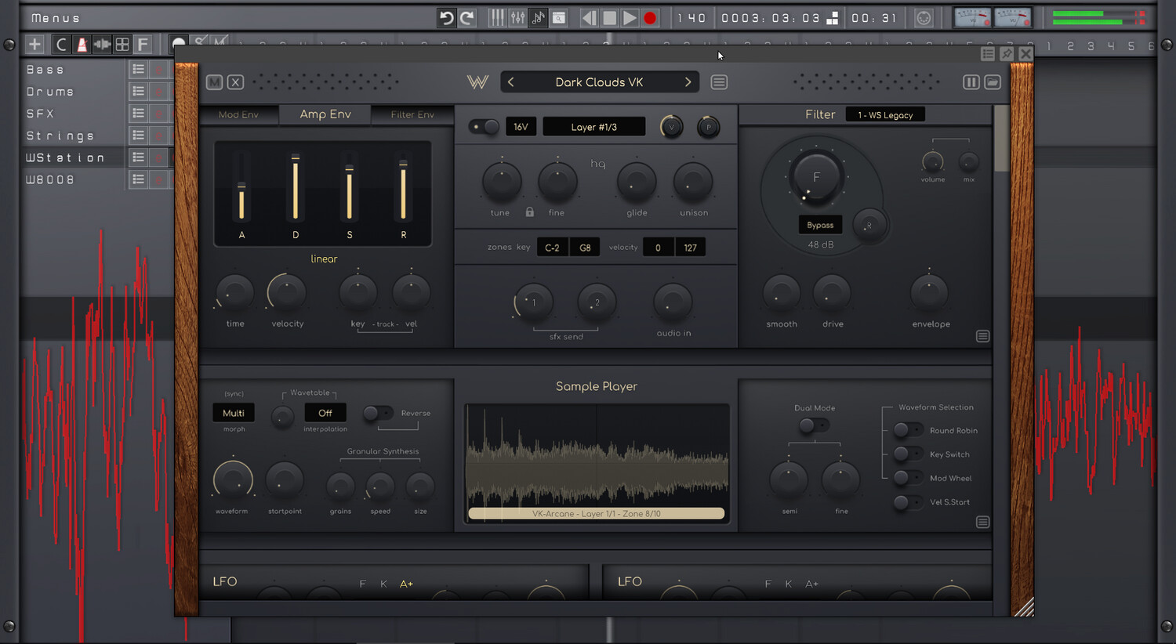The width and height of the screenshot is (1176, 644).
Task: Open the list icon for the Drums track
Action: tap(138, 92)
